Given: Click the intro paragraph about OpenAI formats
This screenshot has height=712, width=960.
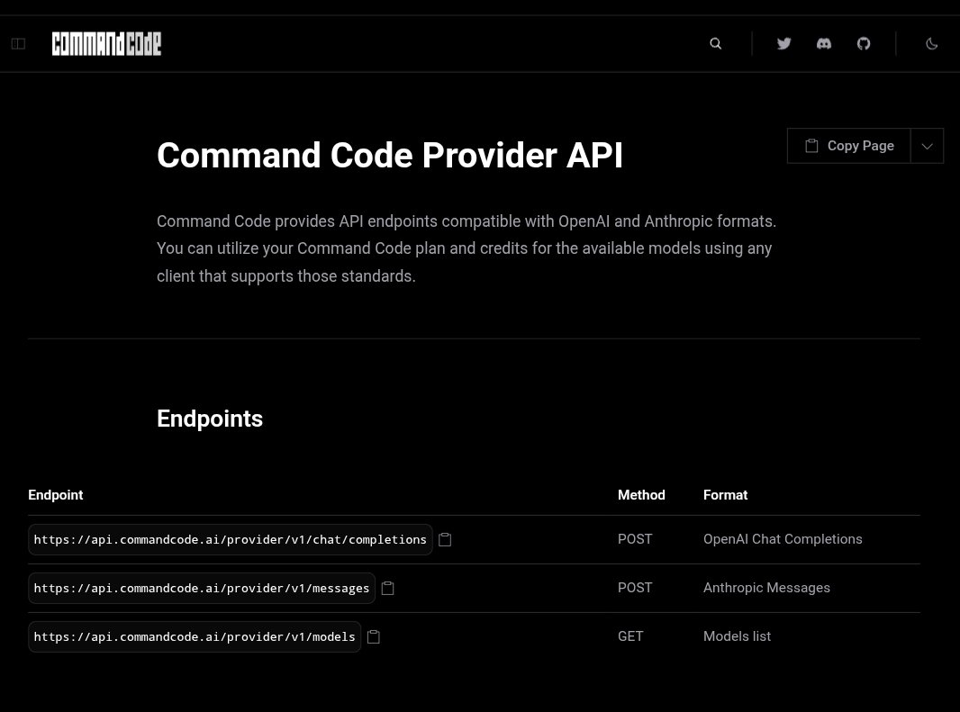Looking at the screenshot, I should pyautogui.click(x=466, y=248).
